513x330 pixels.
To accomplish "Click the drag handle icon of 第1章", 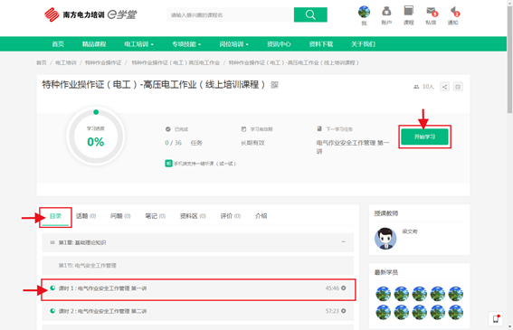I will pos(52,242).
